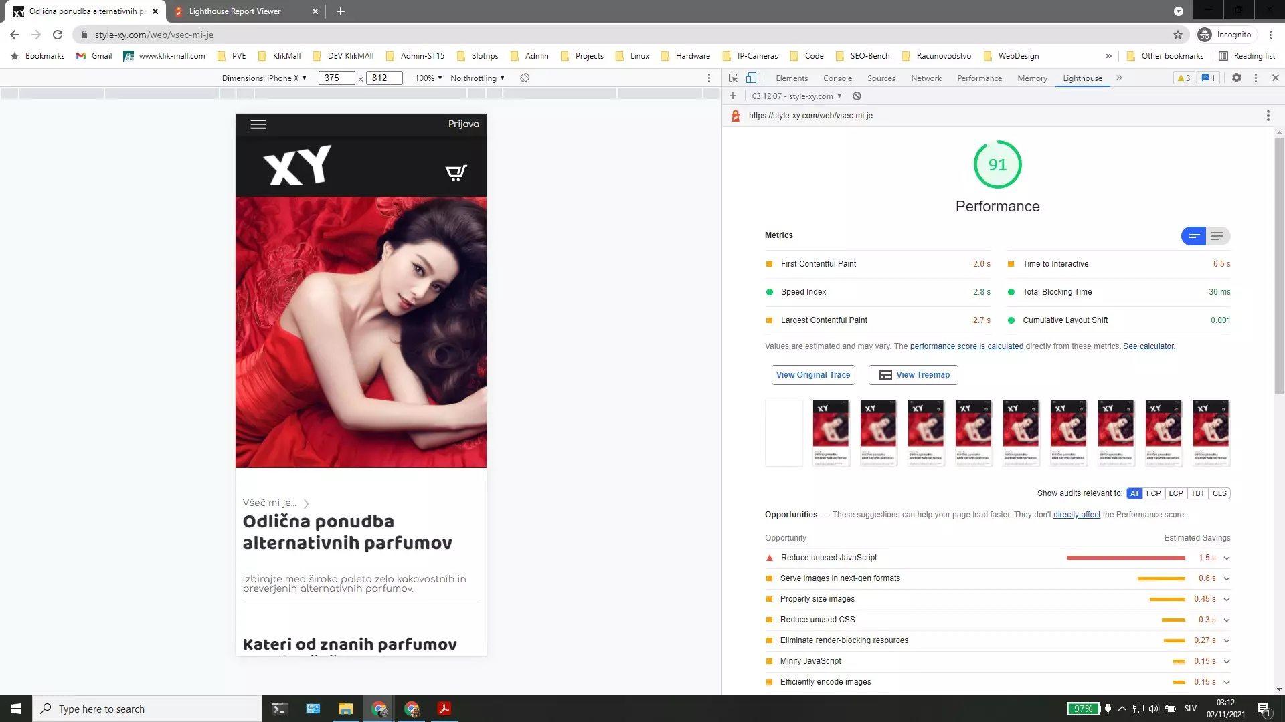This screenshot has height=722, width=1285.
Task: Toggle the device toolbar off
Action: [751, 78]
